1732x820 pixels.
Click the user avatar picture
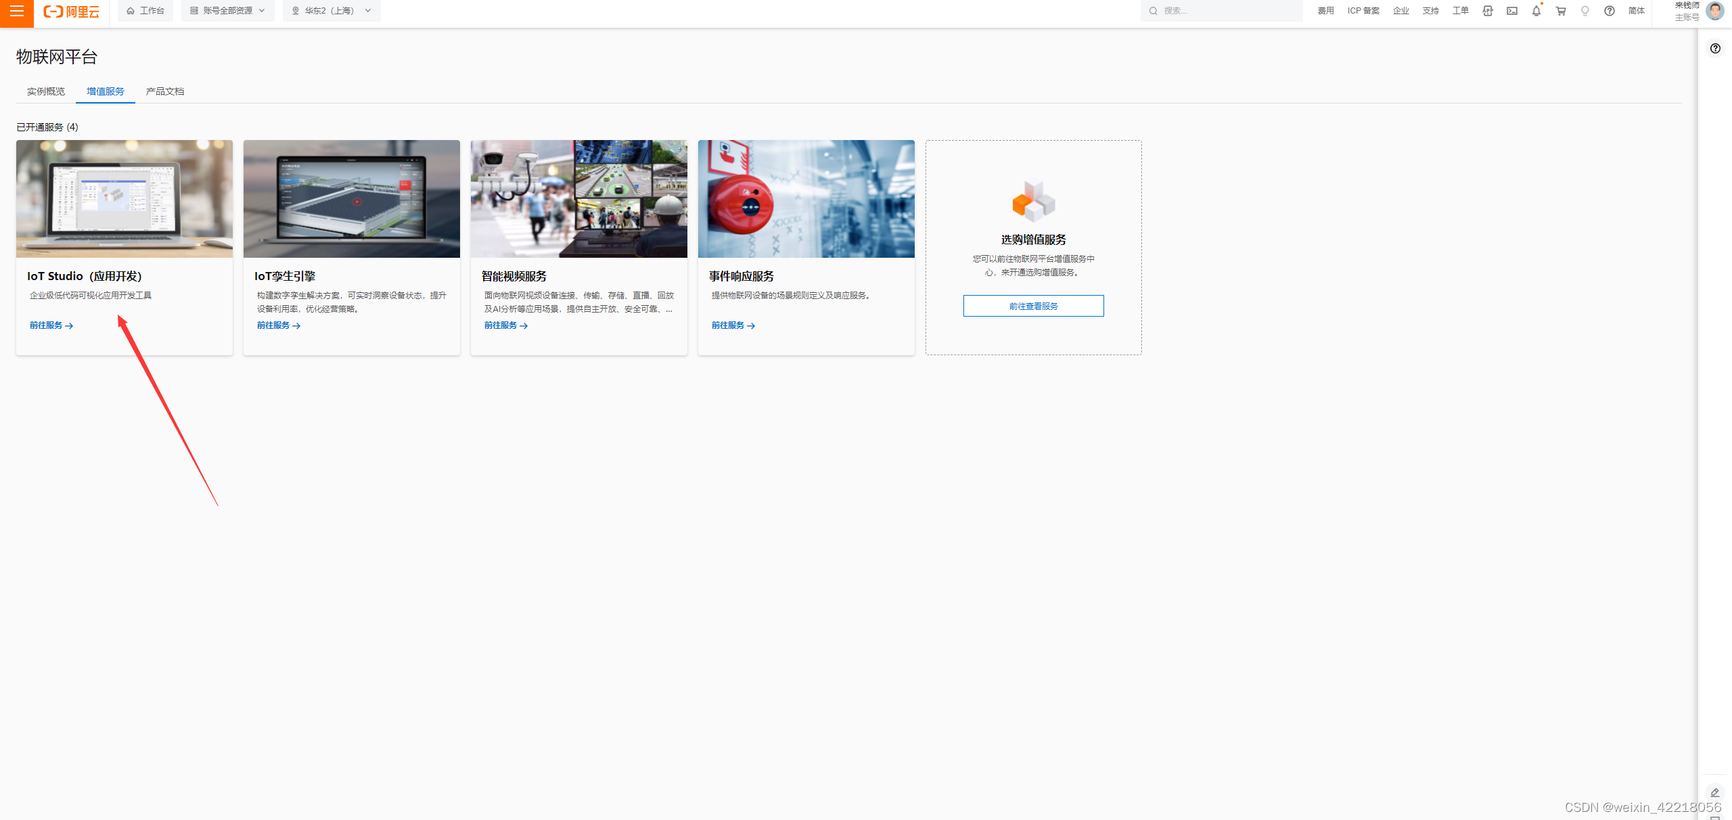tap(1715, 11)
